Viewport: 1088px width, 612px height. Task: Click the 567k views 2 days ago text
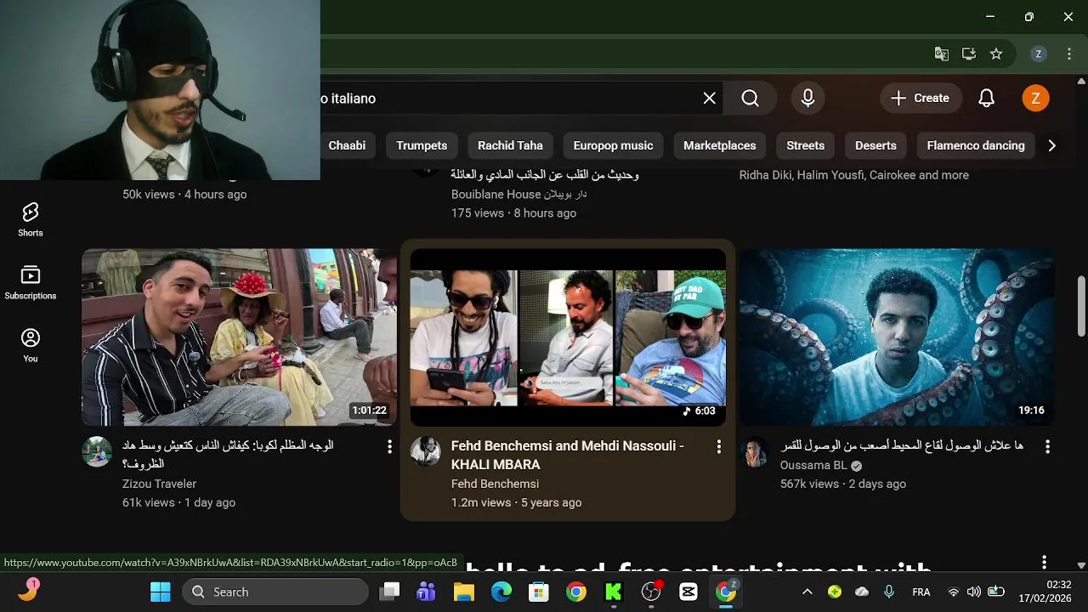pos(843,484)
